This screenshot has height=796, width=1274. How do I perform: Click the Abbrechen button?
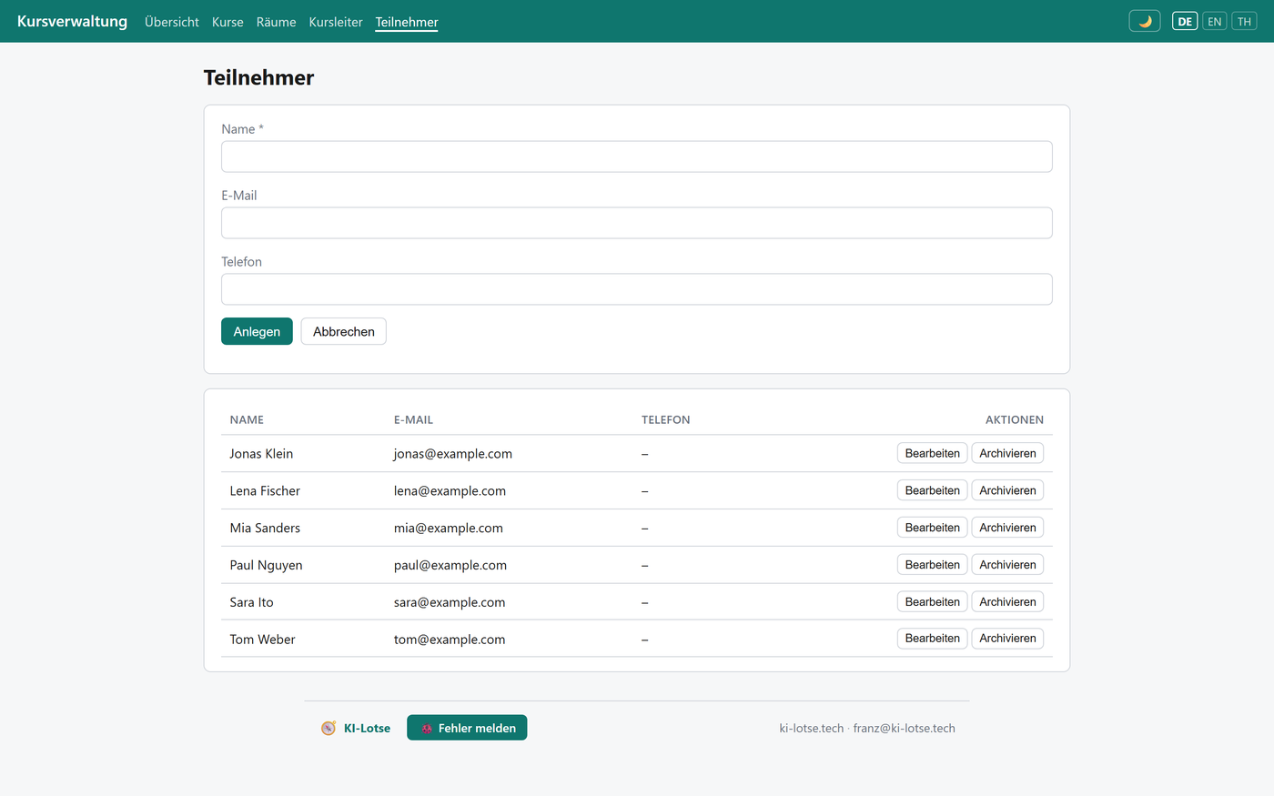(344, 331)
